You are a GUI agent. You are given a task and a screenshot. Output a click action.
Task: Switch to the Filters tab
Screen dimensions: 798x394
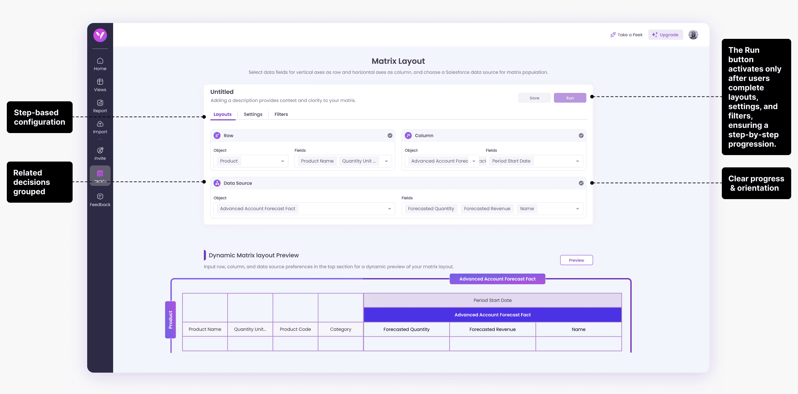coord(281,114)
